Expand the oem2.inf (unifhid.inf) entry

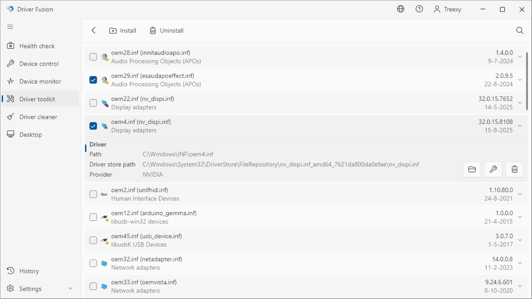click(x=520, y=194)
